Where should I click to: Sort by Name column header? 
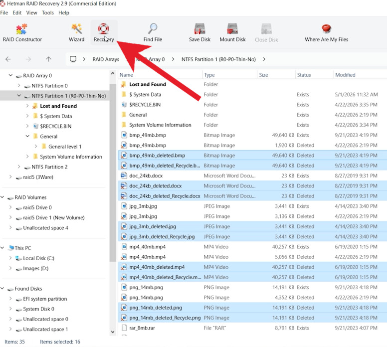click(x=160, y=75)
